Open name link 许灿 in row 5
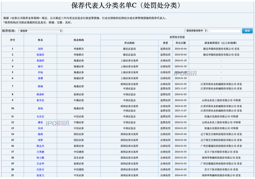 (x=40, y=72)
